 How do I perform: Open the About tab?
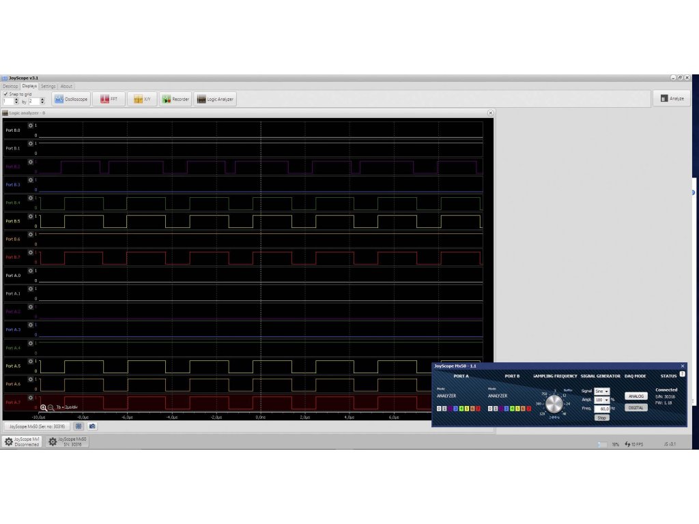tap(66, 87)
